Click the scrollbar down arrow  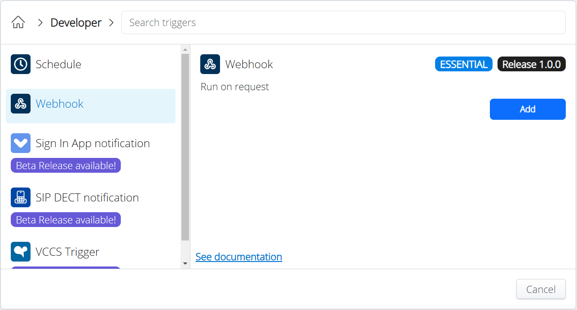tap(185, 263)
